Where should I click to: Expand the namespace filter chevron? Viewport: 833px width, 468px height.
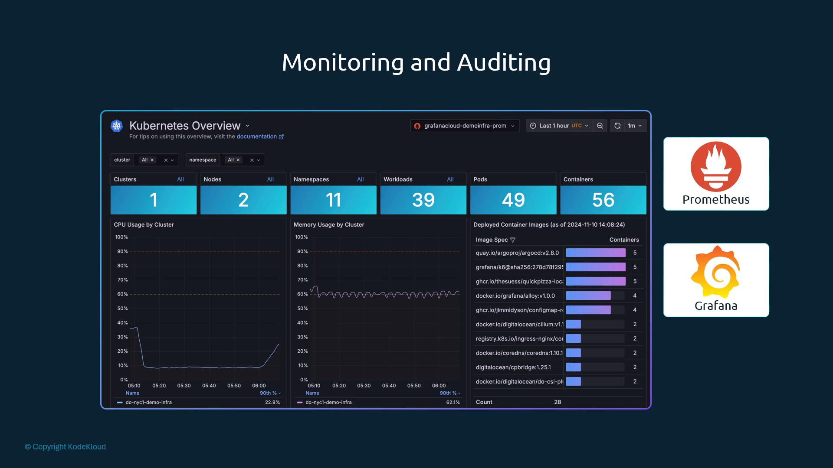click(259, 160)
